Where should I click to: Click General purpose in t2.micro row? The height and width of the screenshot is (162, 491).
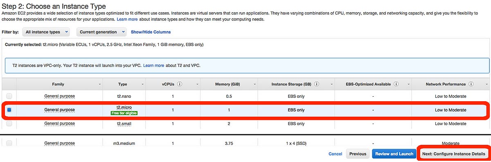[x=59, y=110]
